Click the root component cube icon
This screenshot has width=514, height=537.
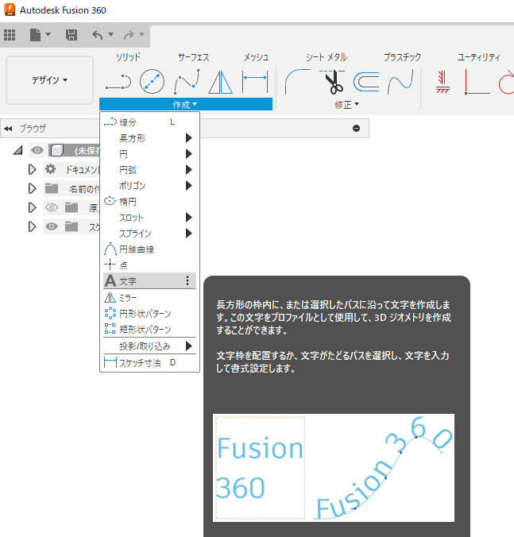click(56, 150)
